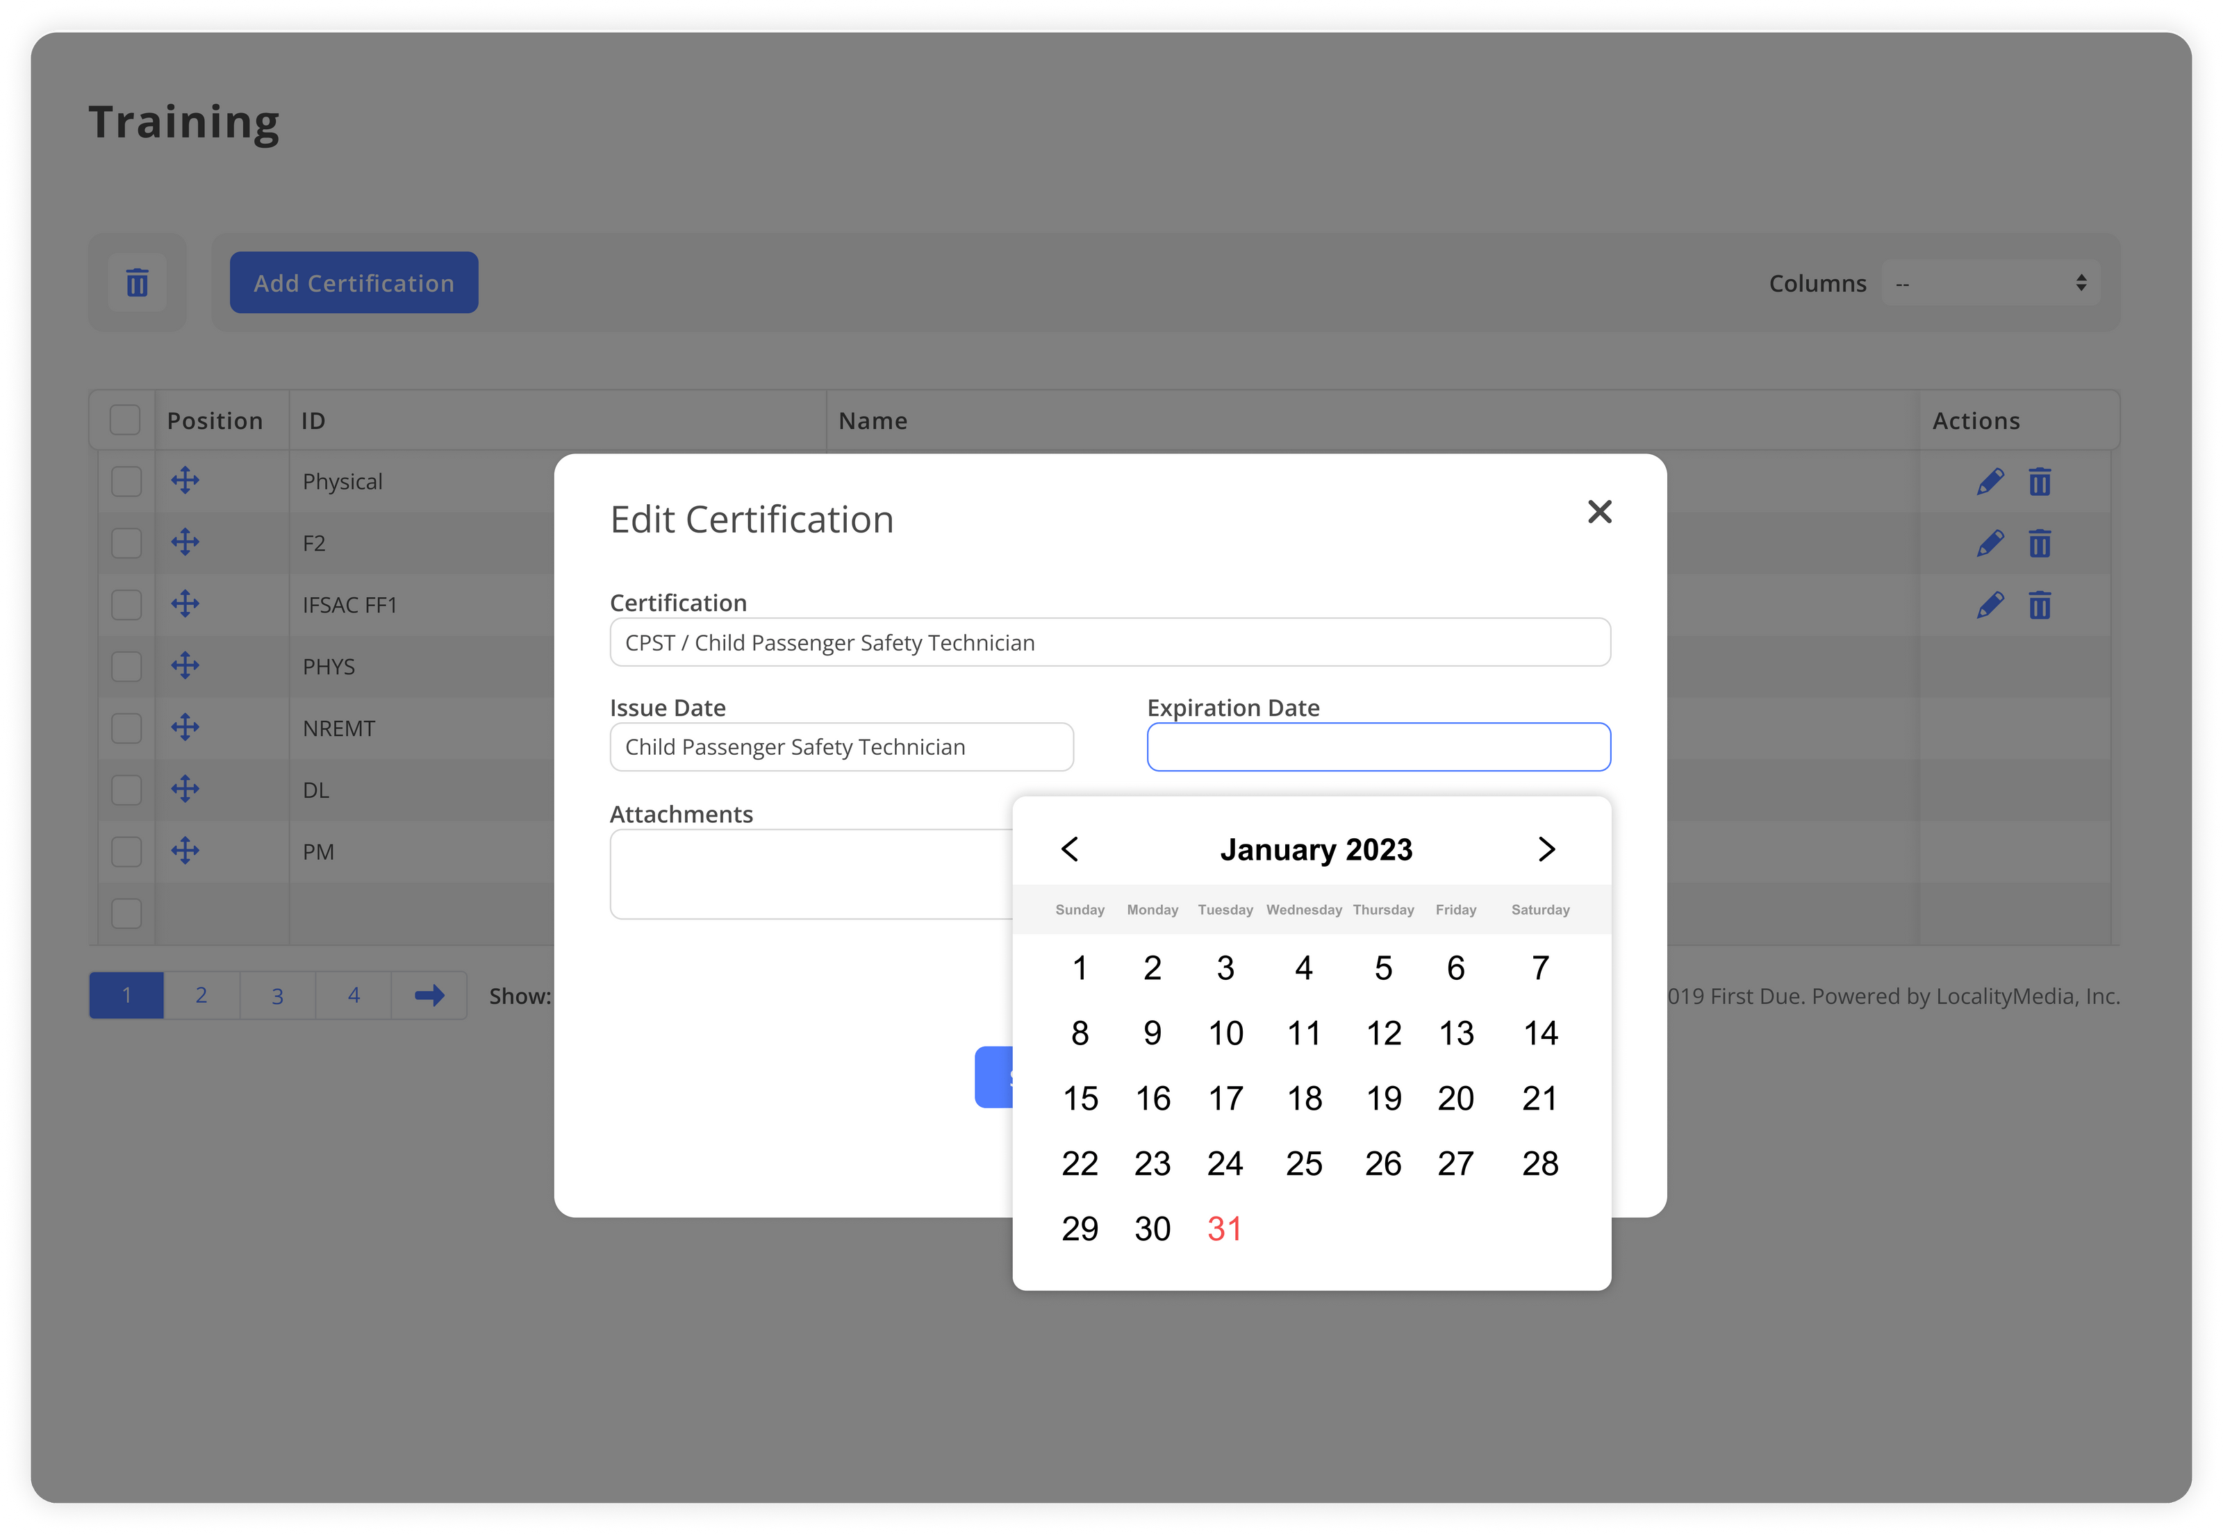
Task: Go to the previous month in the calendar
Action: (1070, 849)
